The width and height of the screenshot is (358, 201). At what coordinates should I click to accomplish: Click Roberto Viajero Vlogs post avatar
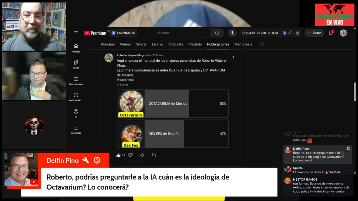[x=109, y=58]
